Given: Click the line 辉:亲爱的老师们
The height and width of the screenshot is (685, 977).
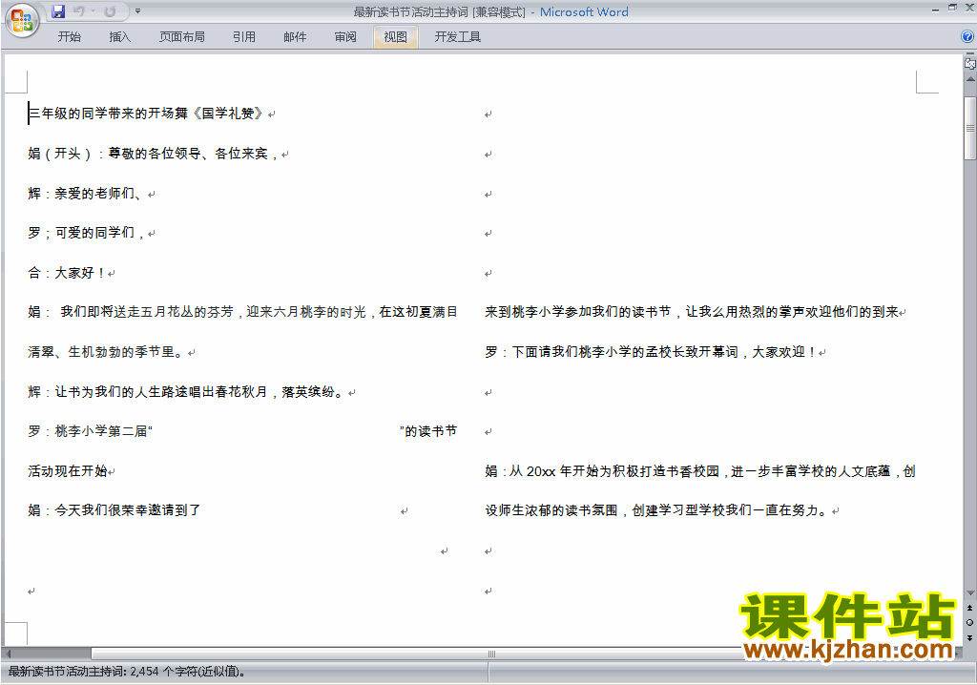Looking at the screenshot, I should point(85,194).
